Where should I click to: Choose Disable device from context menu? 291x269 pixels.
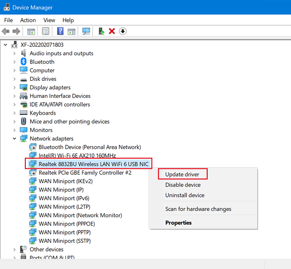coord(183,185)
